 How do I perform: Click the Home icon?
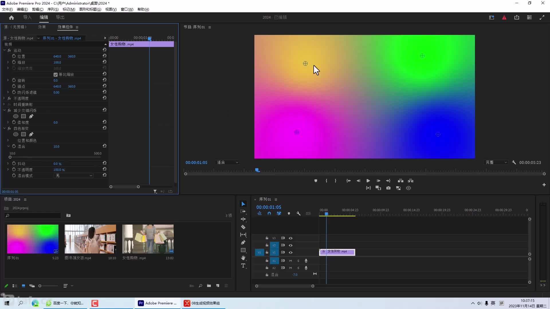(x=11, y=17)
